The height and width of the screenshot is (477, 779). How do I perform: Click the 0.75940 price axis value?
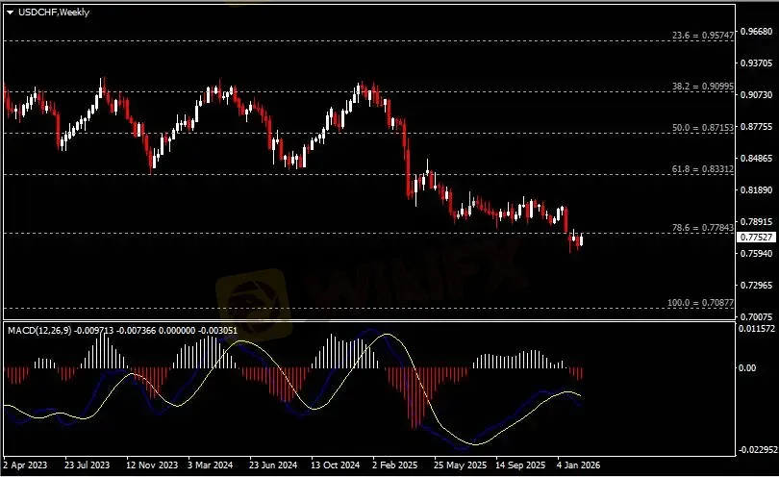(754, 254)
